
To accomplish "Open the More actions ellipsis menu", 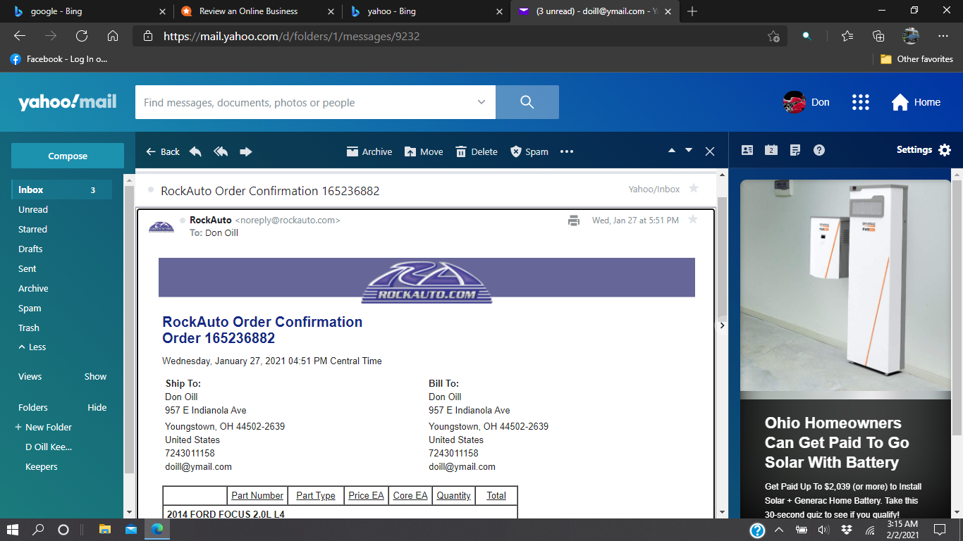I will tap(567, 151).
